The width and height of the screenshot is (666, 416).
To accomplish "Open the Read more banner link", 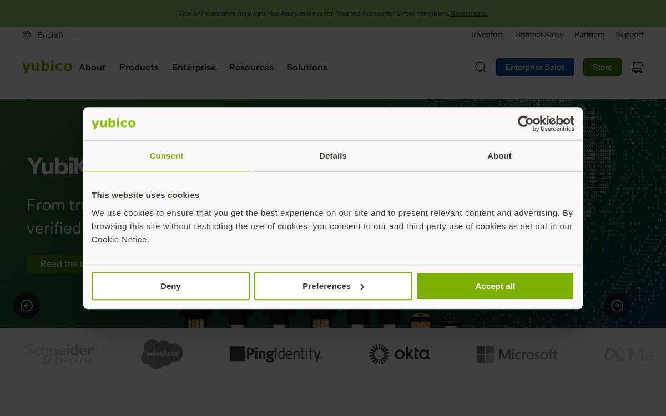I will [469, 13].
